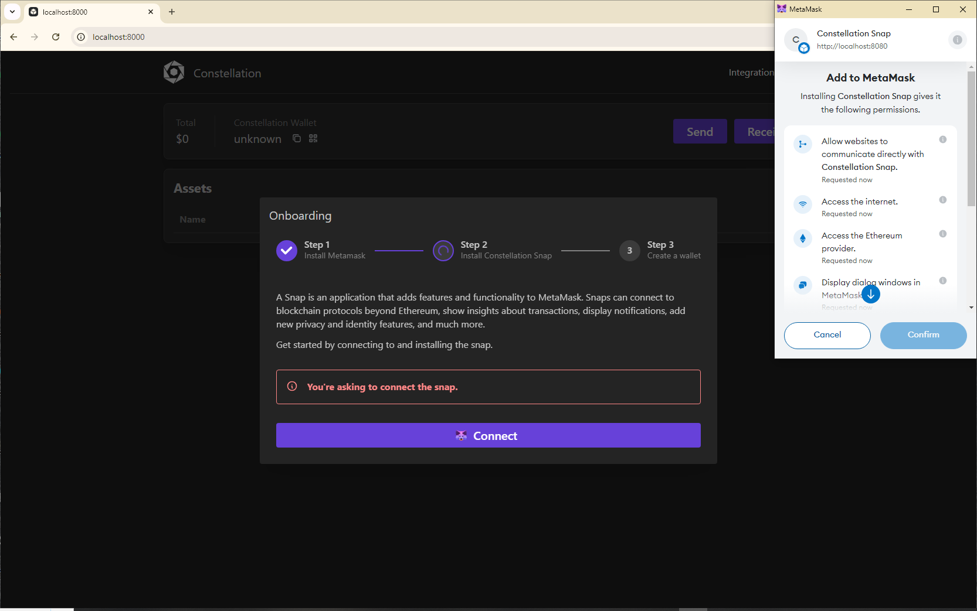Click the warning icon in alert box
Image resolution: width=977 pixels, height=611 pixels.
pos(292,386)
